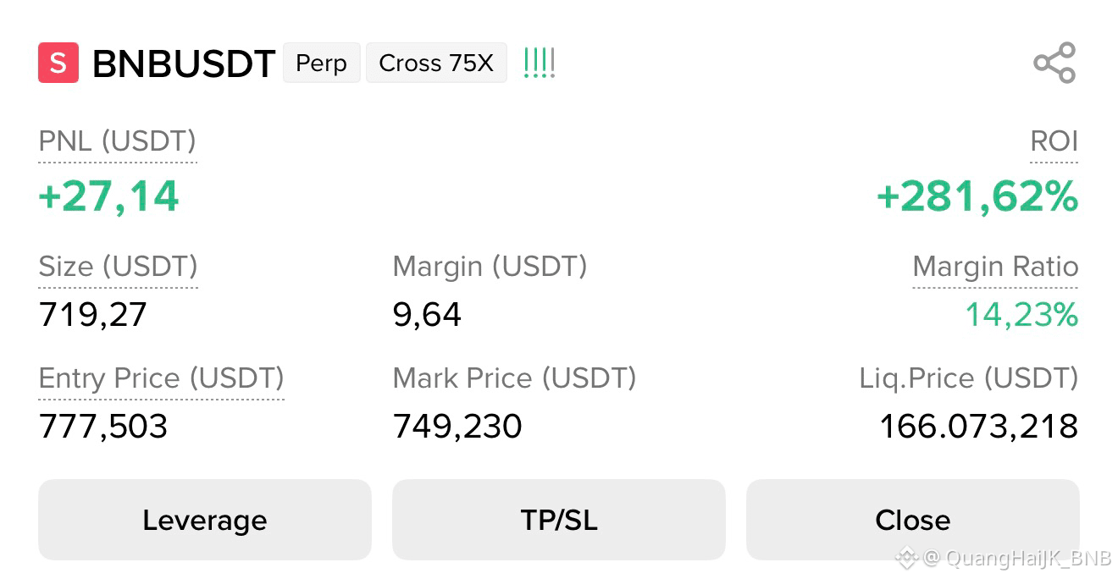Show the Margin Ratio info label

pyautogui.click(x=995, y=267)
